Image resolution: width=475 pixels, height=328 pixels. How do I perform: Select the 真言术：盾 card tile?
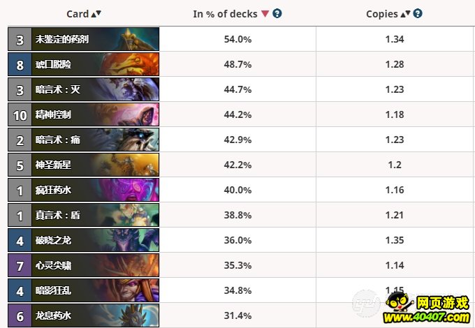(83, 215)
